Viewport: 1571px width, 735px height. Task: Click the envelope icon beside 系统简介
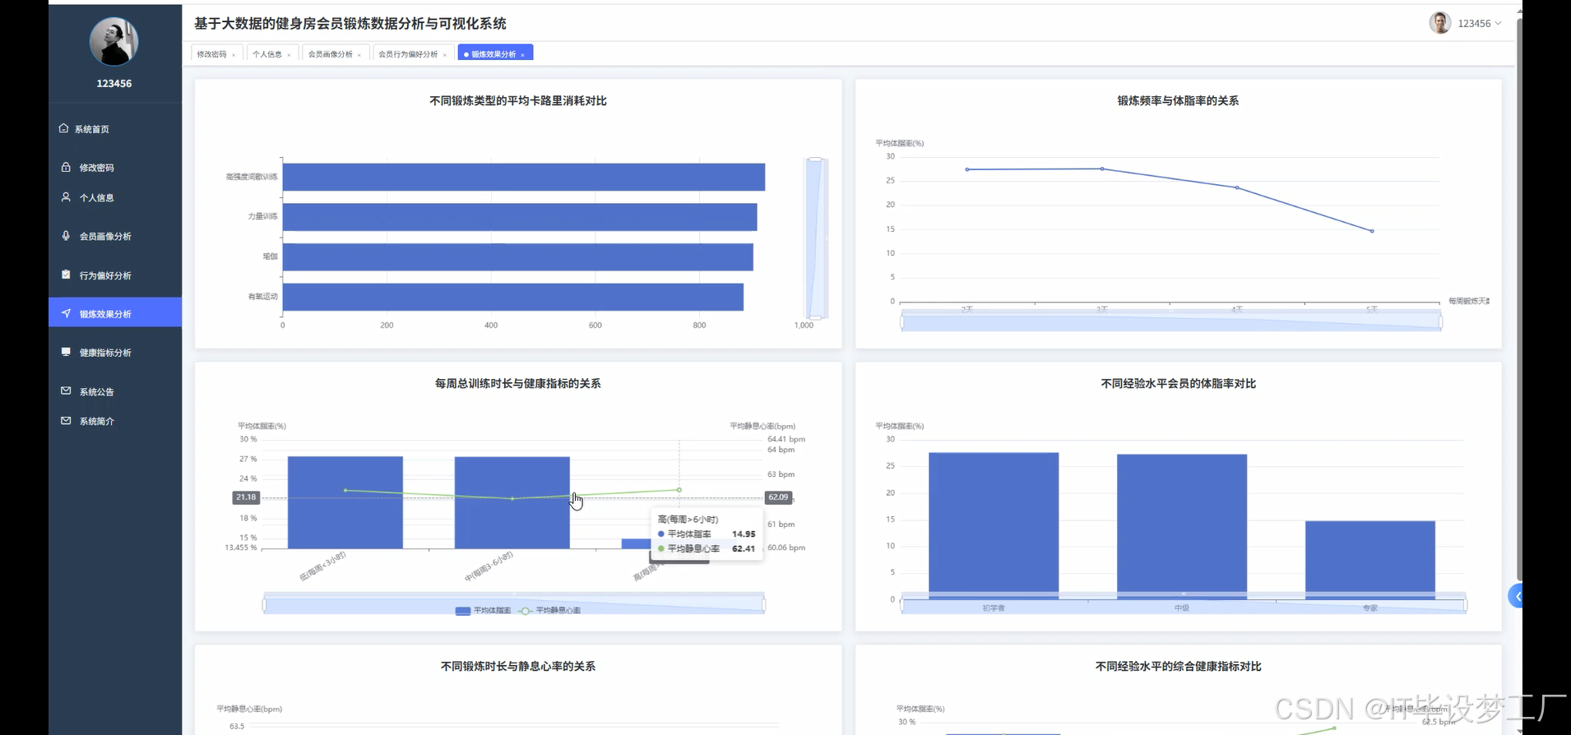(x=66, y=420)
